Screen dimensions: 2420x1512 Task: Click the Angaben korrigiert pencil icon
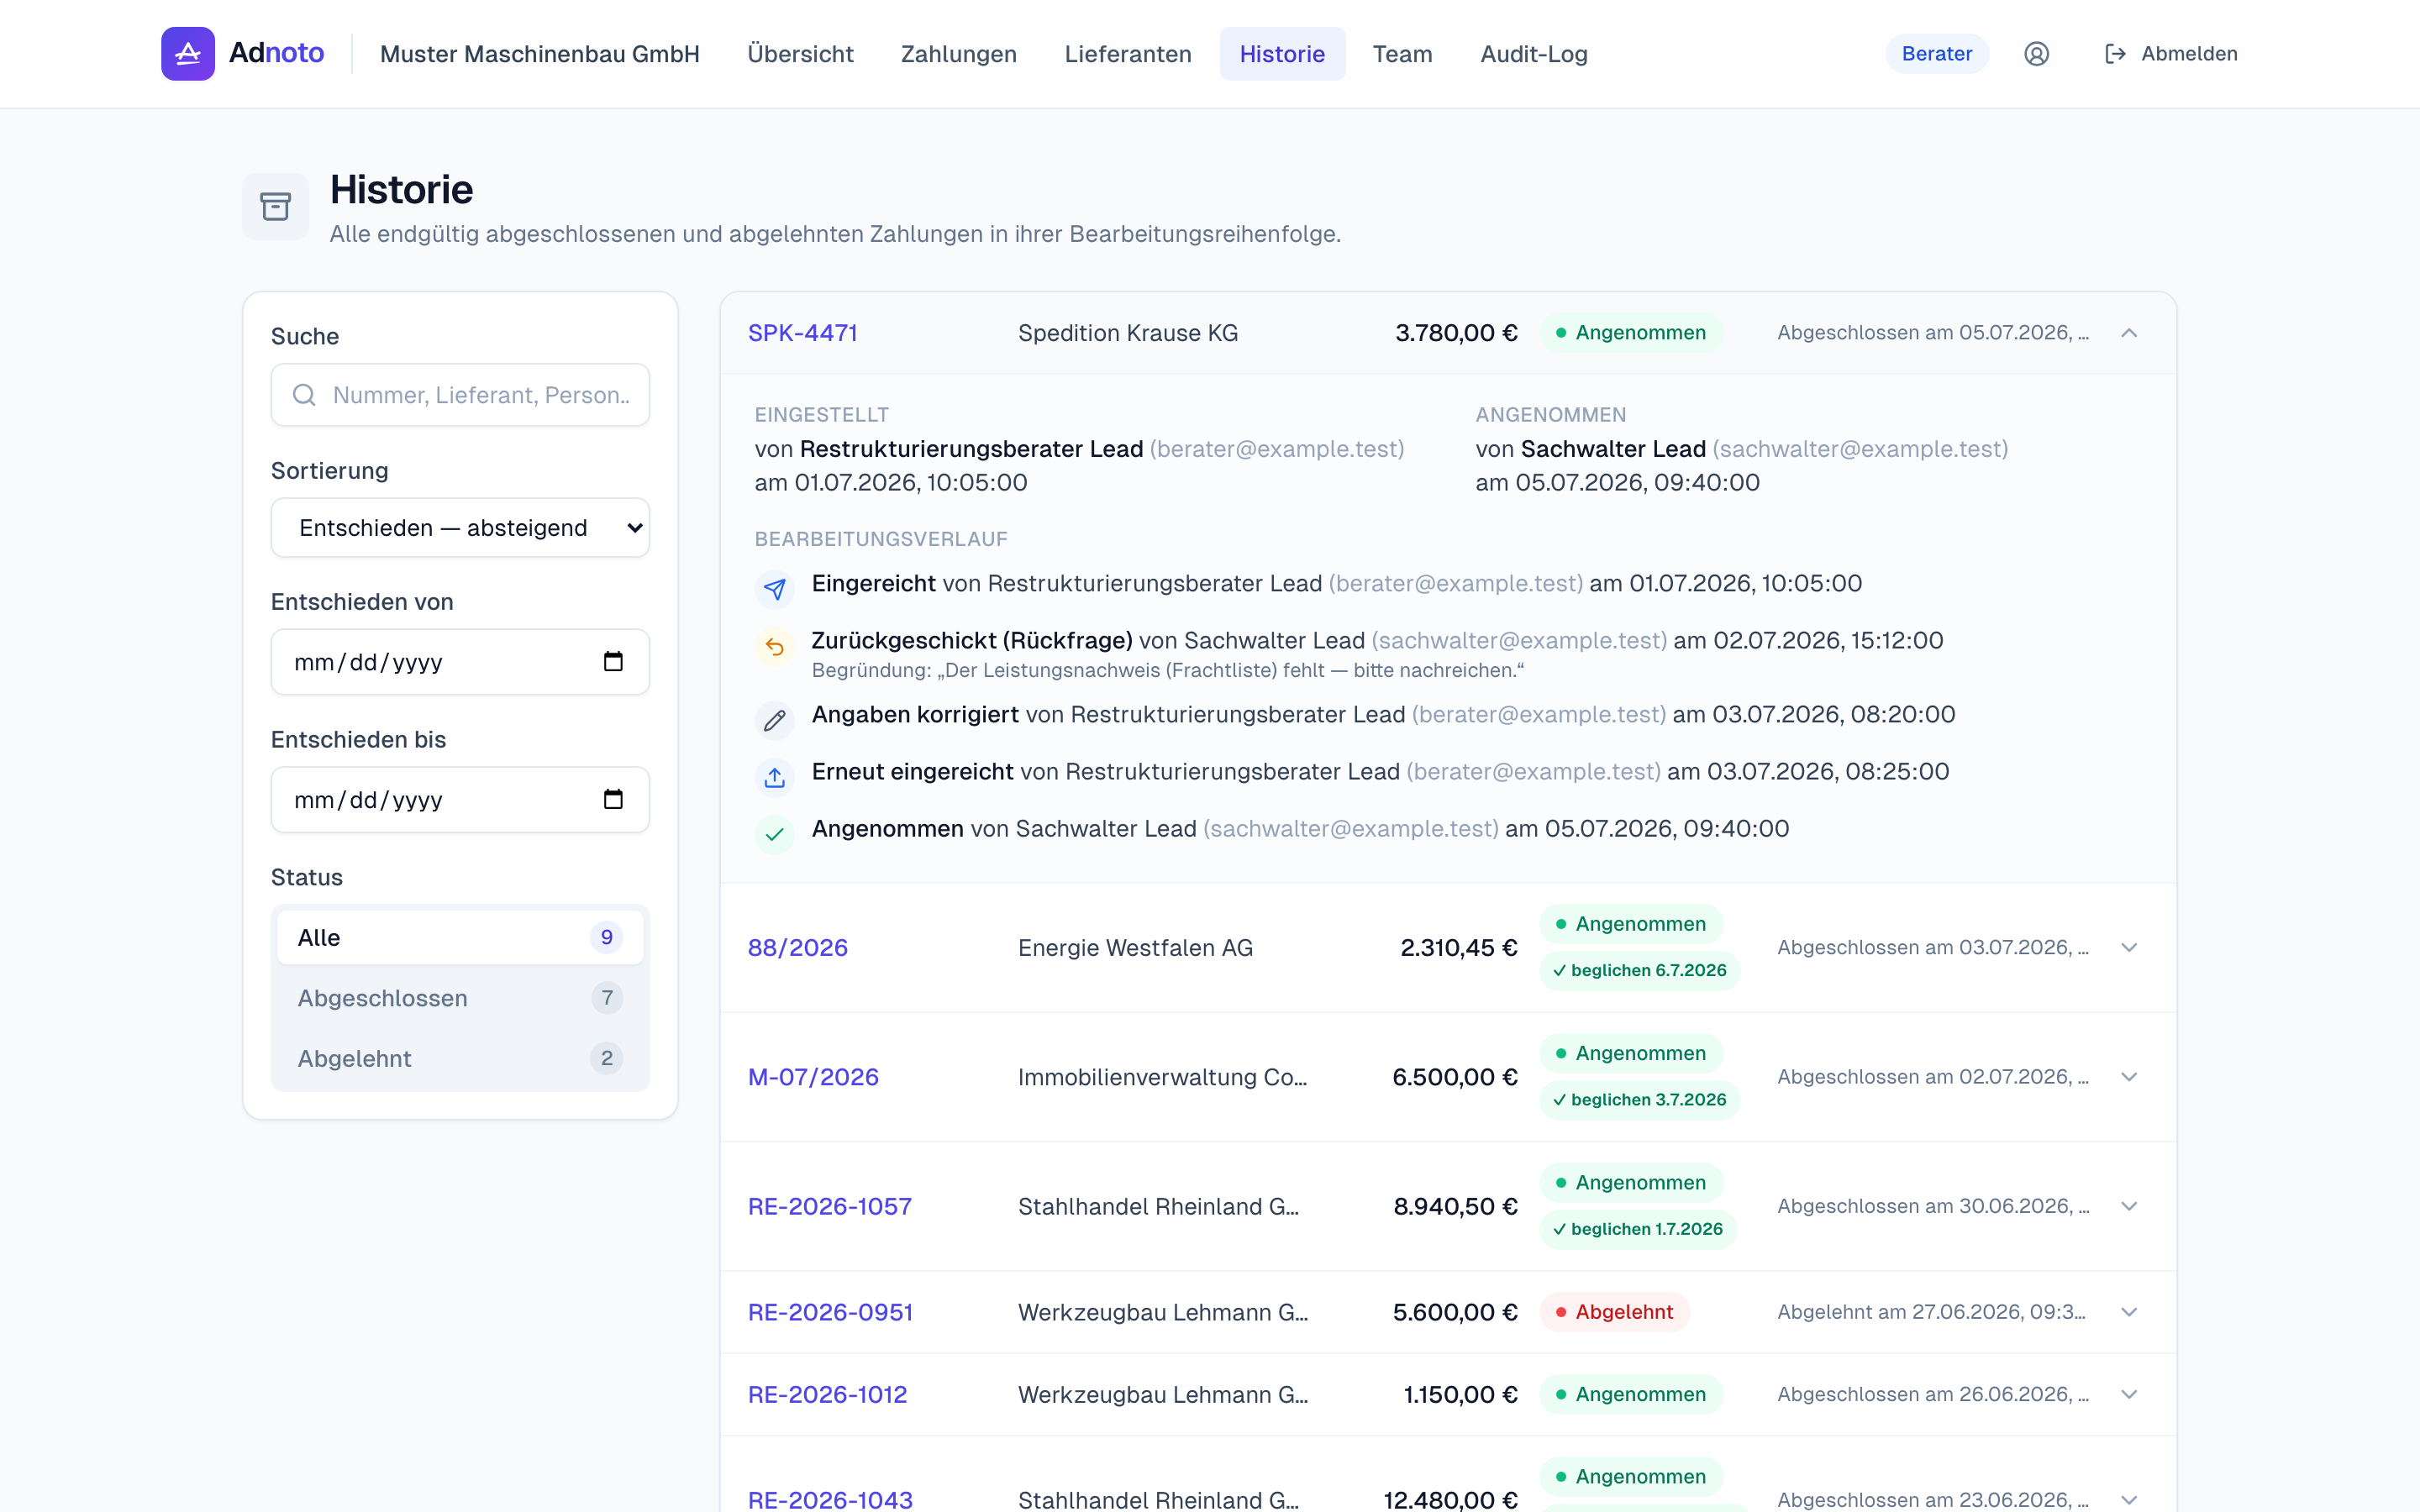tap(774, 721)
